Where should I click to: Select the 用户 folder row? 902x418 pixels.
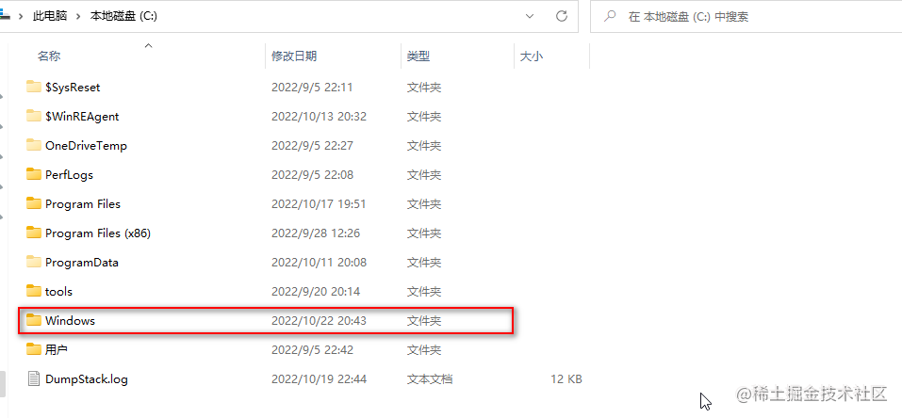click(x=265, y=349)
